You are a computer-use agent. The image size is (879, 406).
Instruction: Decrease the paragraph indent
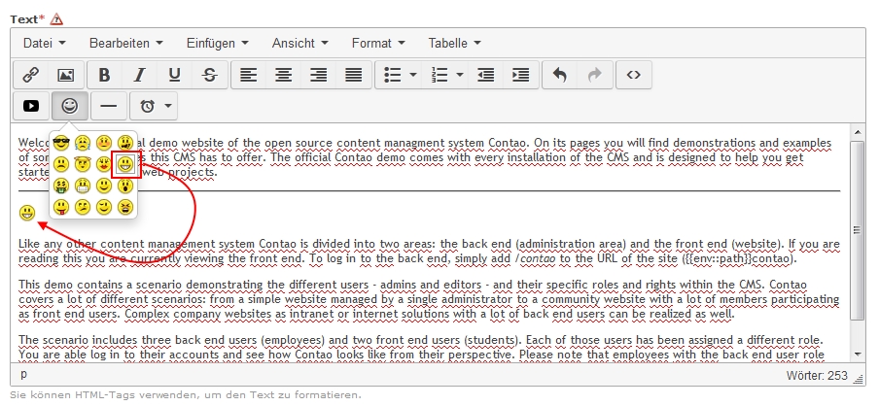click(x=485, y=75)
